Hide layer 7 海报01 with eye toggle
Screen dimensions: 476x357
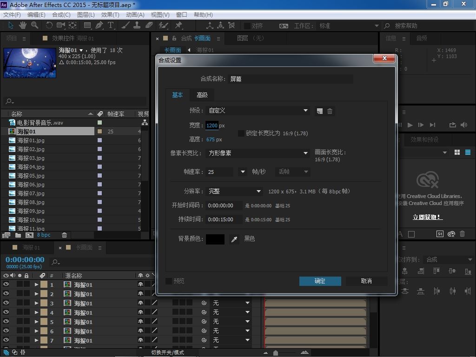[x=6, y=340]
